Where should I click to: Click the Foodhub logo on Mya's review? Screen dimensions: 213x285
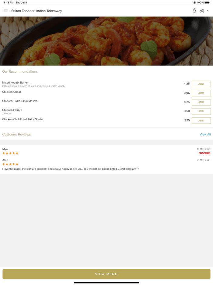pyautogui.click(x=204, y=153)
